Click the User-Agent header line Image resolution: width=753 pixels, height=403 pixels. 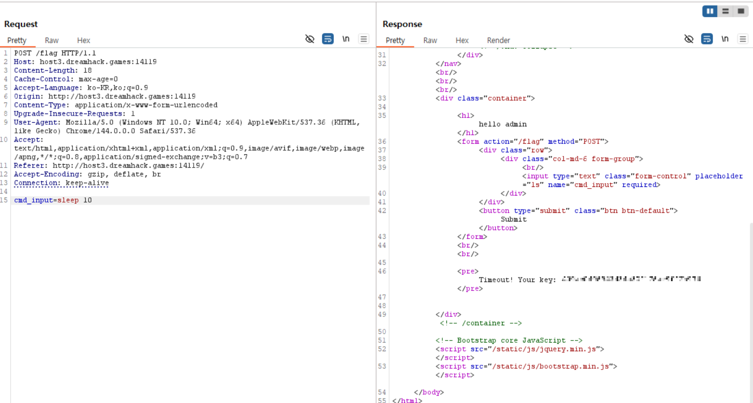[187, 127]
